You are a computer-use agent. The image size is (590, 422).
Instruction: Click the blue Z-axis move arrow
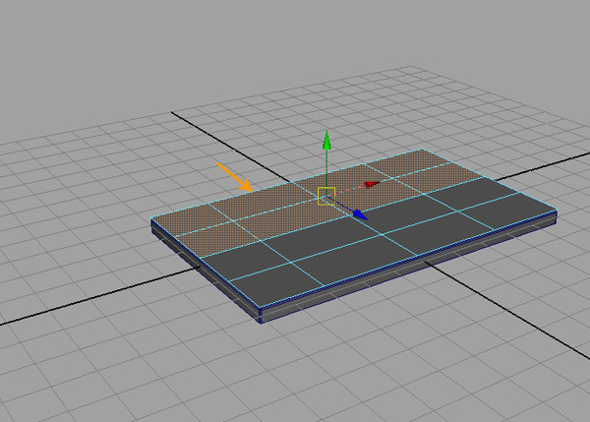(359, 213)
